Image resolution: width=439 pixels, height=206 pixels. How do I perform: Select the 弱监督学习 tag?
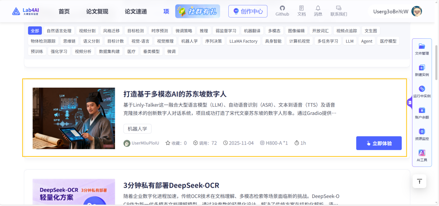(x=226, y=31)
